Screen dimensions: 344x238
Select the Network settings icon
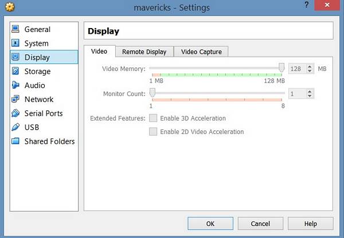pos(15,100)
